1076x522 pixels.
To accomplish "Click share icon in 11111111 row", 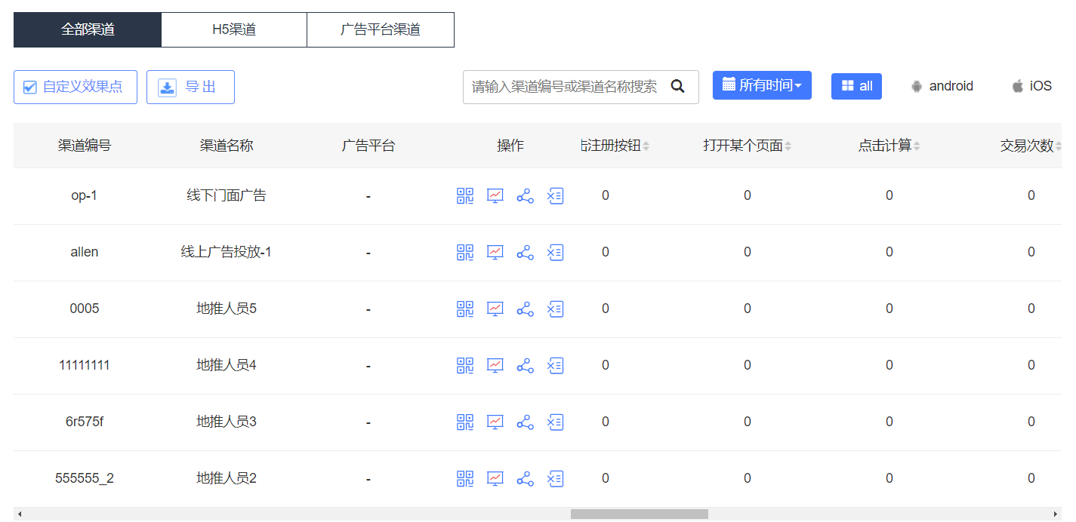I will click(x=525, y=366).
